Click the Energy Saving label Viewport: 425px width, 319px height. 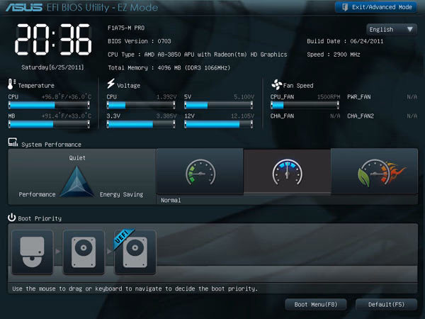(x=121, y=194)
